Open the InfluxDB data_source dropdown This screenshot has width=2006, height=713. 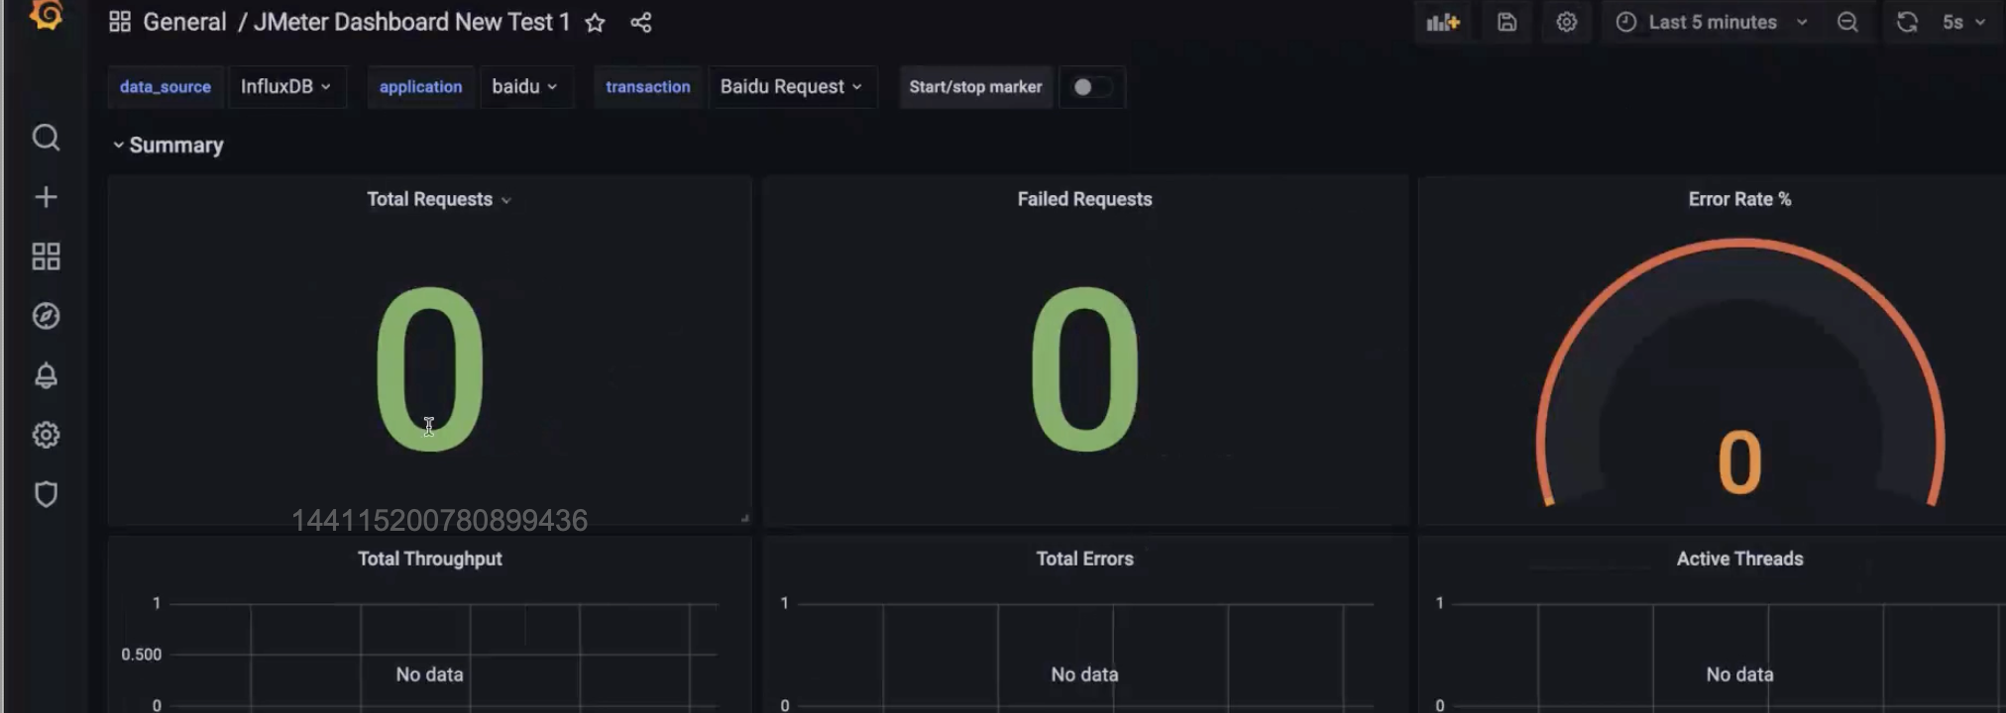[286, 87]
